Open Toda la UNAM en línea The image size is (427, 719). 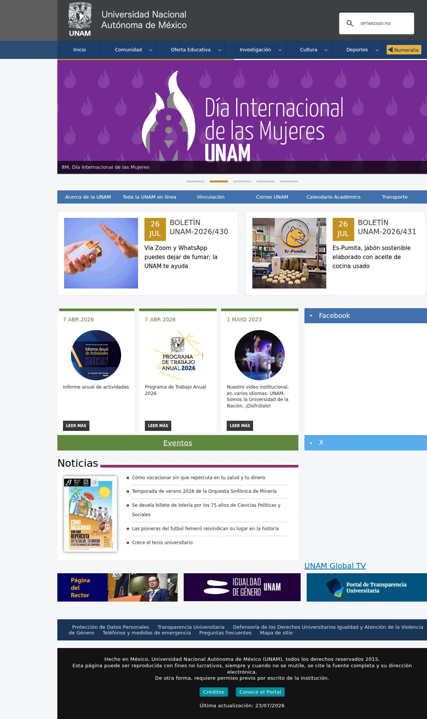click(x=149, y=197)
